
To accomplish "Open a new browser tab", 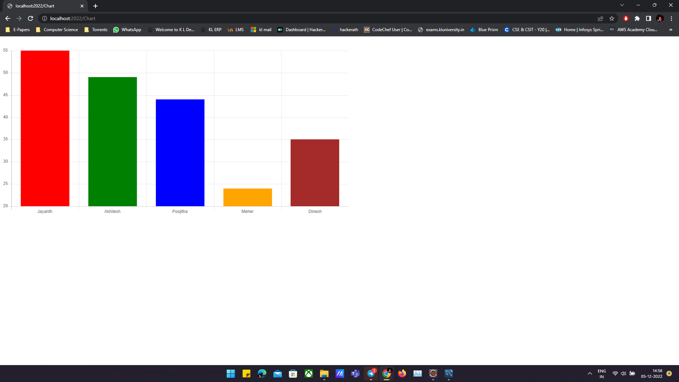I will click(x=95, y=6).
